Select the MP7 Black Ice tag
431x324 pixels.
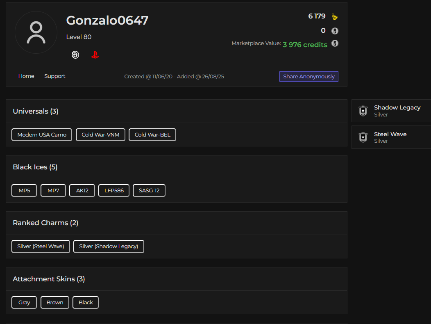point(53,190)
